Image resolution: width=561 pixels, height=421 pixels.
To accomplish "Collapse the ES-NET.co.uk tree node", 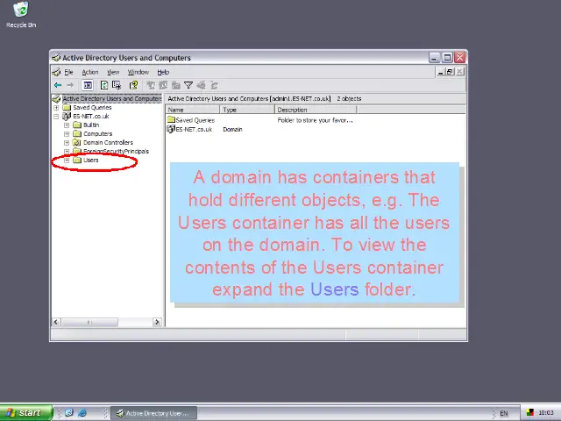I will (x=56, y=117).
